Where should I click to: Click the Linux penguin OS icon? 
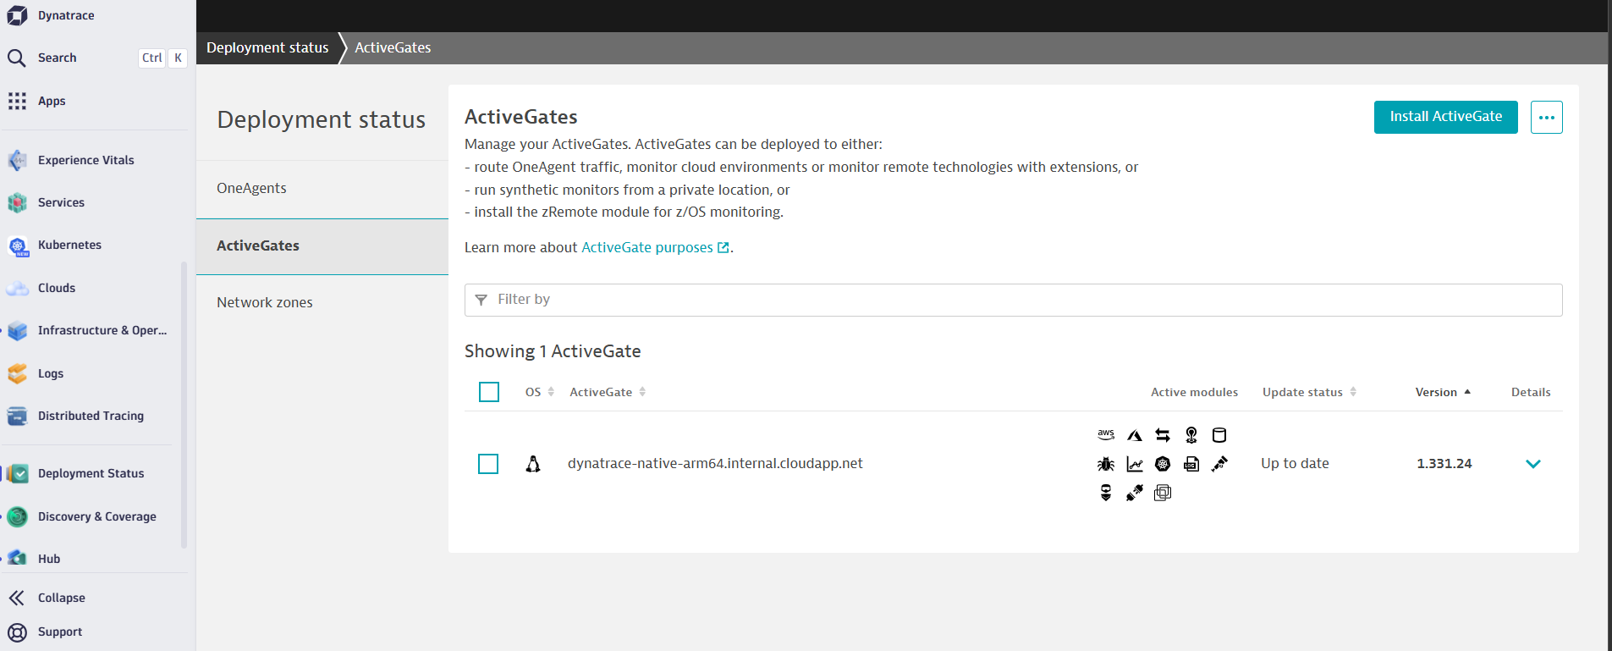(533, 464)
